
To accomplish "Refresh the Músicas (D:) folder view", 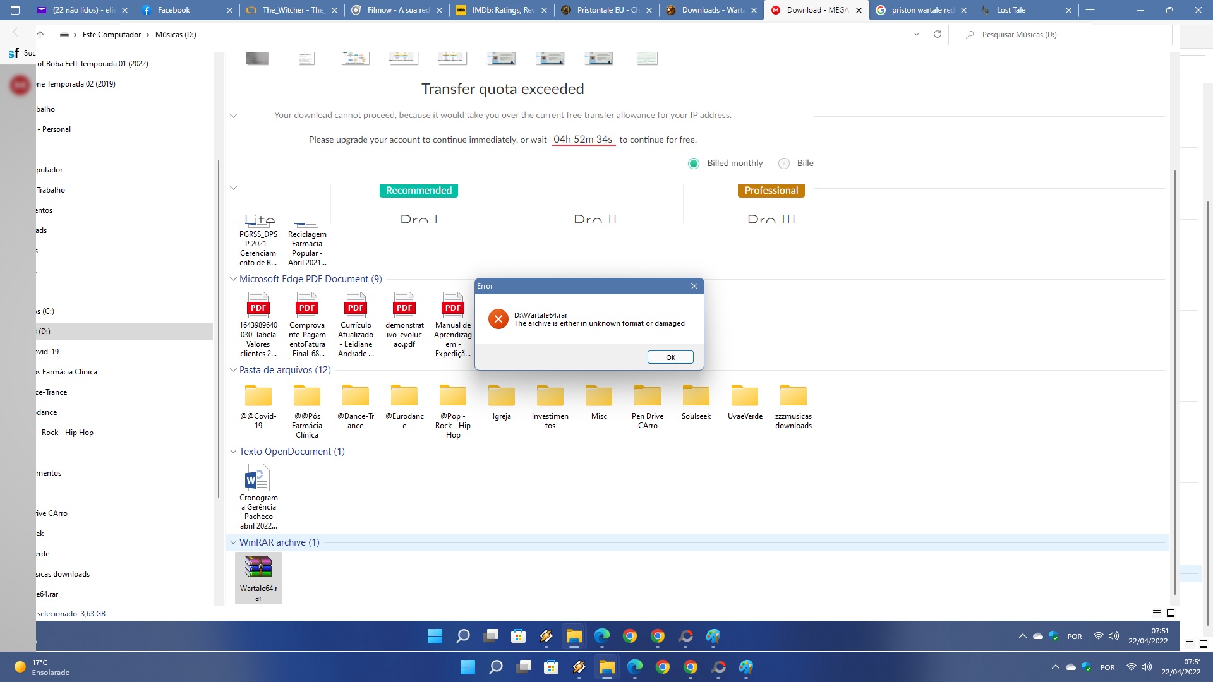I will point(938,34).
